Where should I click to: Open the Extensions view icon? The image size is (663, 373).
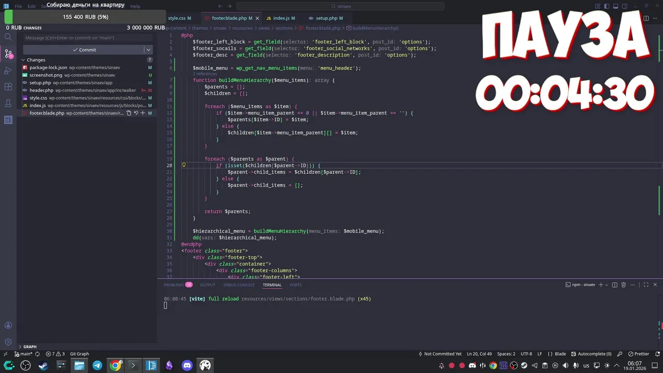pyautogui.click(x=8, y=87)
